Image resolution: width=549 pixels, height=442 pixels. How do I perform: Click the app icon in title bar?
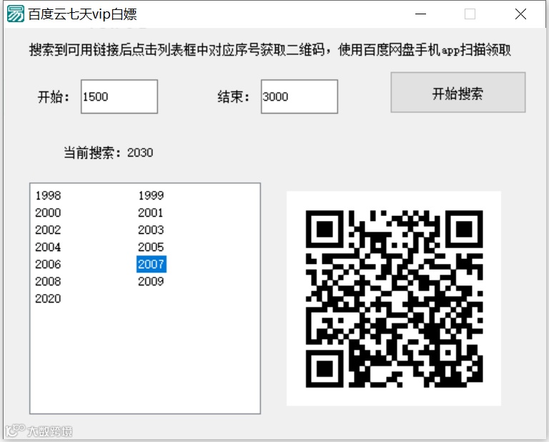16,14
